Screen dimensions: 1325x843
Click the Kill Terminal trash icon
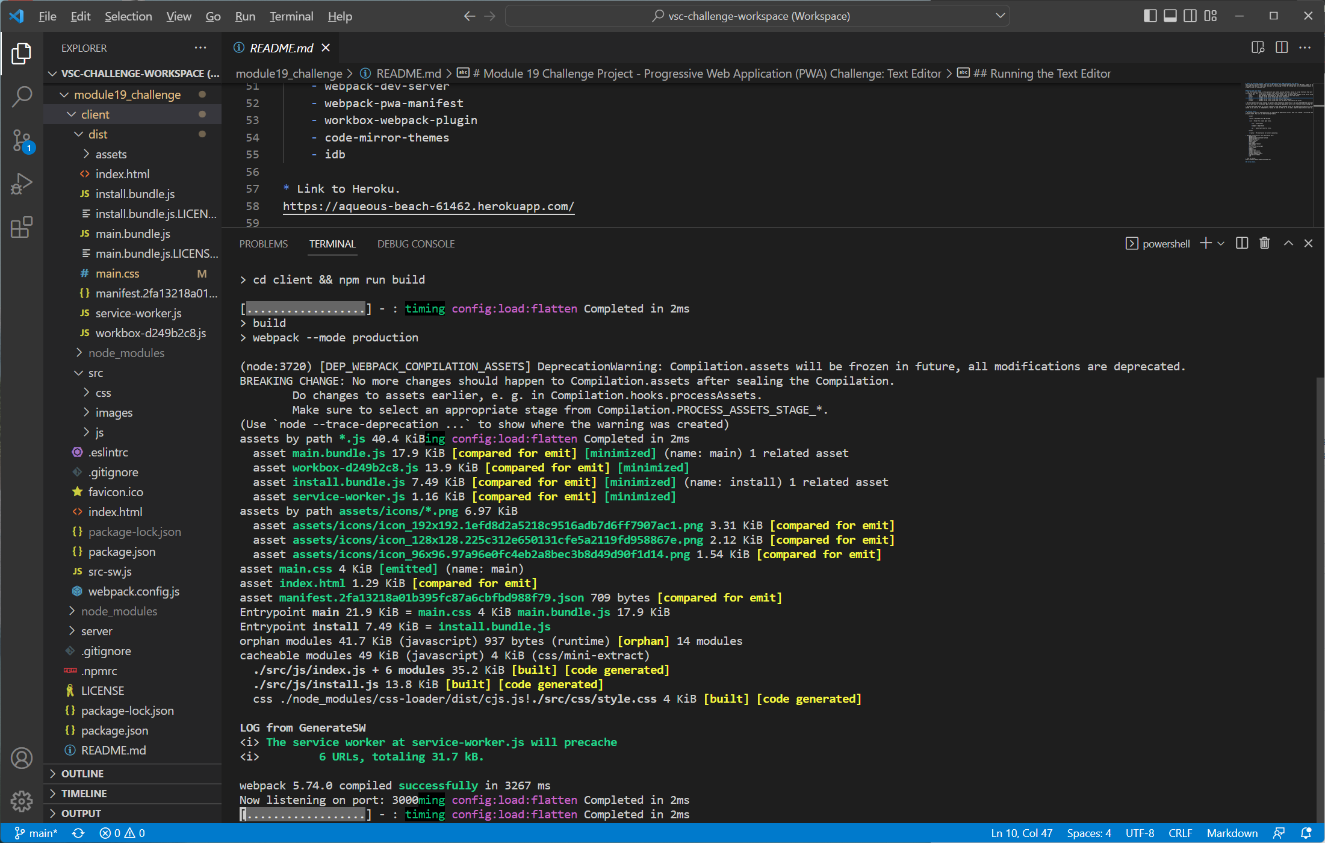[x=1264, y=243]
